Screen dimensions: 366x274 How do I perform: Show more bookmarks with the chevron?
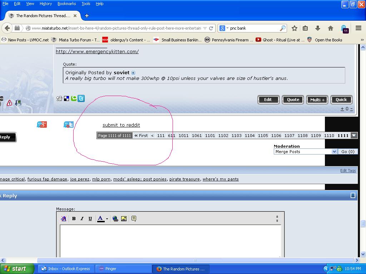pyautogui.click(x=362, y=40)
